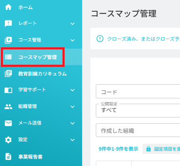Click the 組織管理 people icon

(x=8, y=107)
